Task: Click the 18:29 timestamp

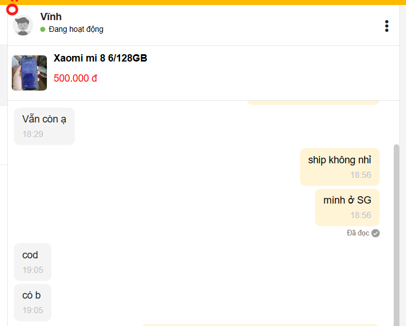Action: pyautogui.click(x=33, y=134)
